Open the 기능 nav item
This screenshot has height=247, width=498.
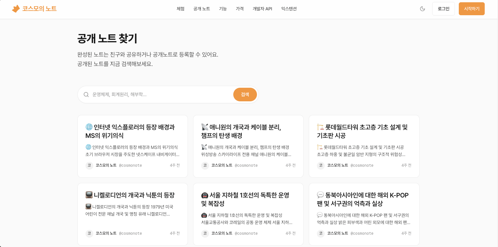pos(223,9)
